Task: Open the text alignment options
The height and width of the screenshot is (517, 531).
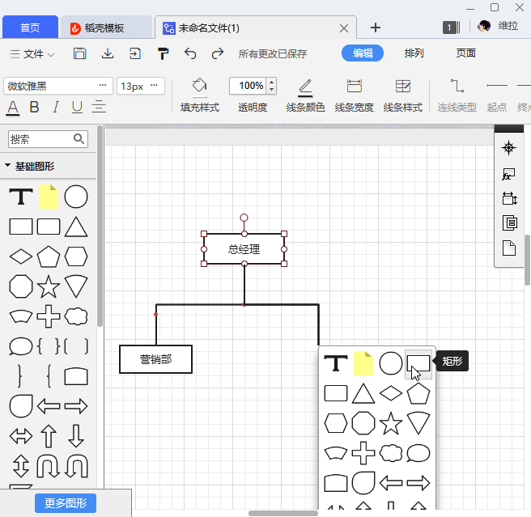Action: coord(99,107)
